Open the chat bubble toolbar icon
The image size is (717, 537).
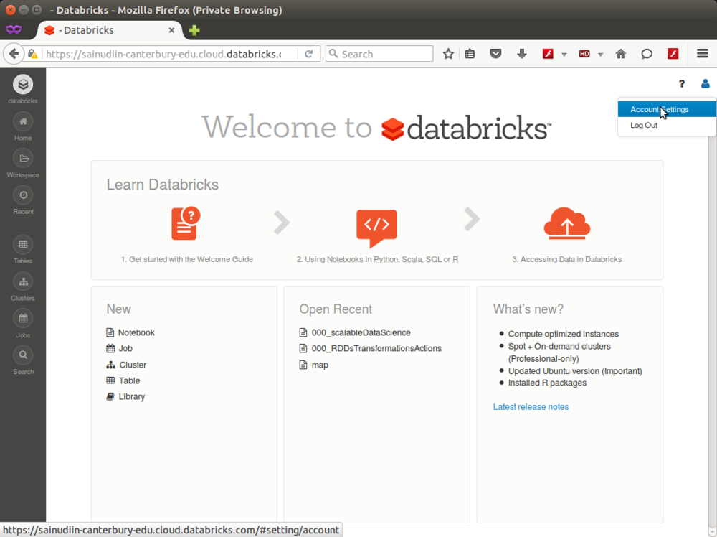point(647,54)
